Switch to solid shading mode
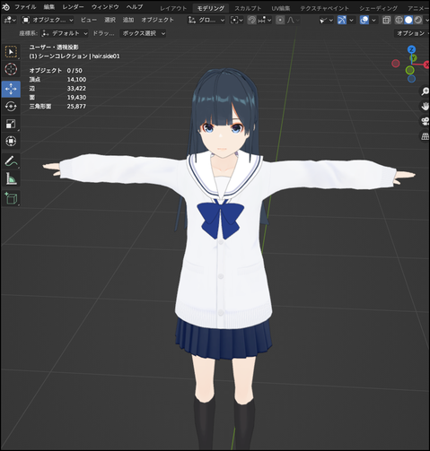This screenshot has height=451, width=430. click(x=408, y=20)
